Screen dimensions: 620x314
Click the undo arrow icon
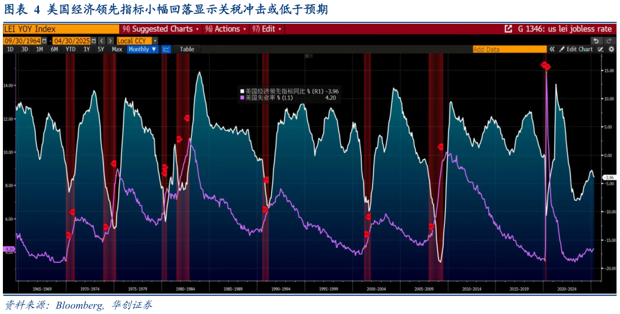tap(596, 41)
